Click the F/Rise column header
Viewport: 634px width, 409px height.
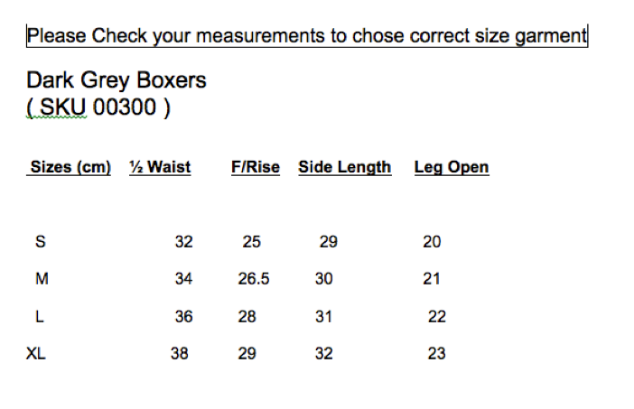click(x=256, y=167)
